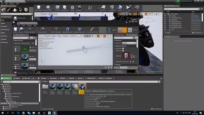Click the additional mesh thumbnail preview
The width and height of the screenshot is (204, 115).
126,56
